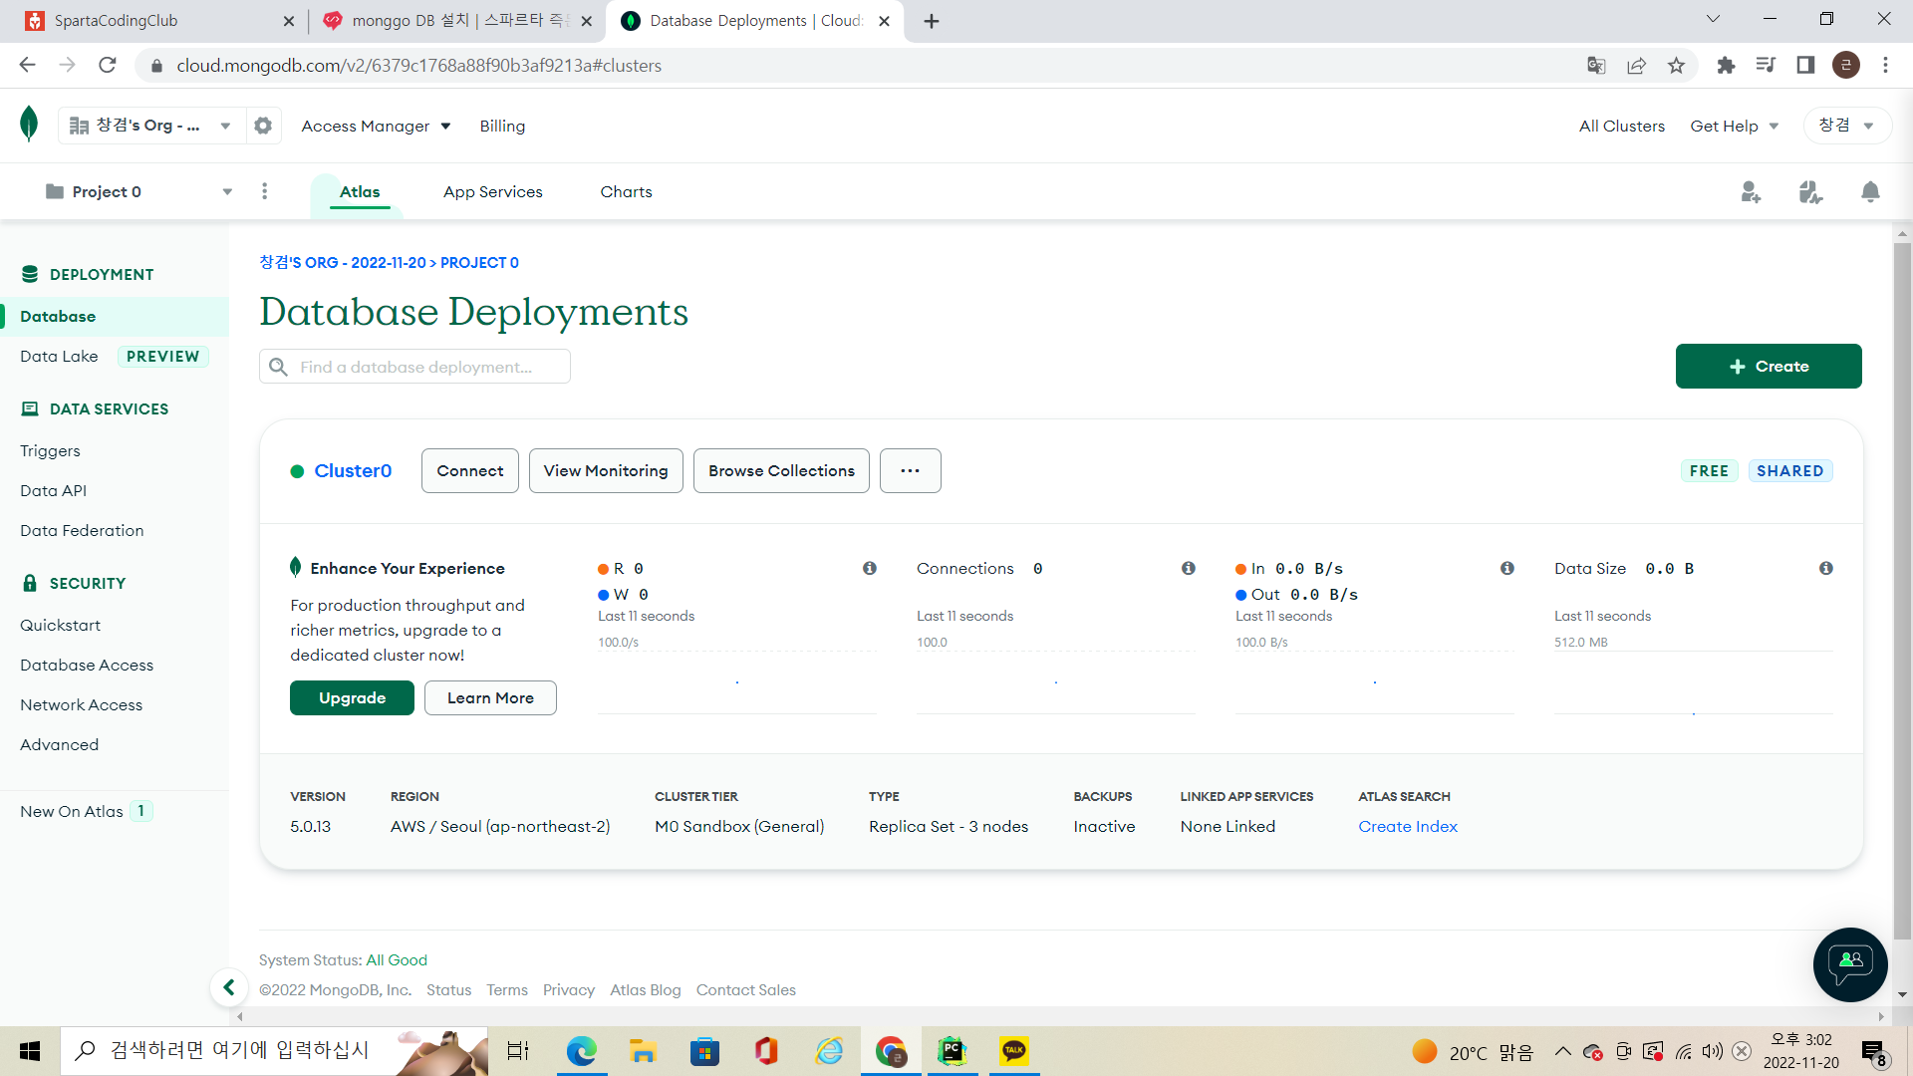This screenshot has width=1913, height=1076.
Task: Click Browse Collections button
Action: point(781,471)
